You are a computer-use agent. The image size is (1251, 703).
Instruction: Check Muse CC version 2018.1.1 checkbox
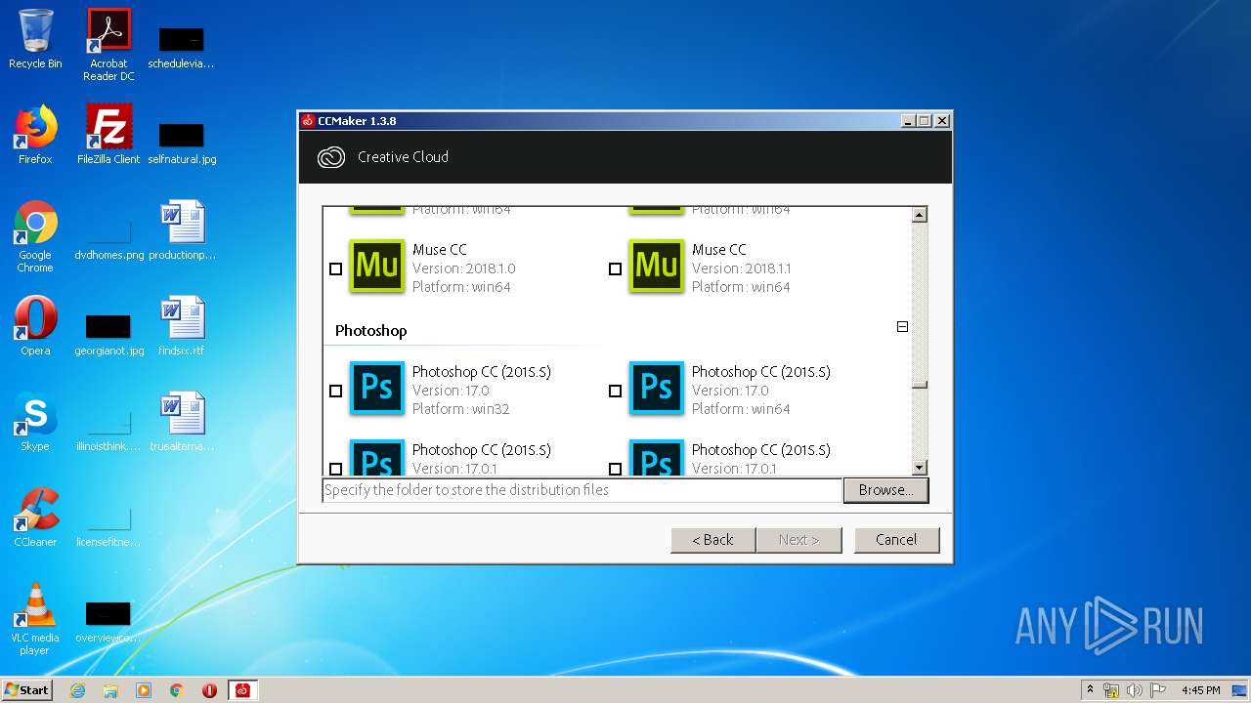615,269
